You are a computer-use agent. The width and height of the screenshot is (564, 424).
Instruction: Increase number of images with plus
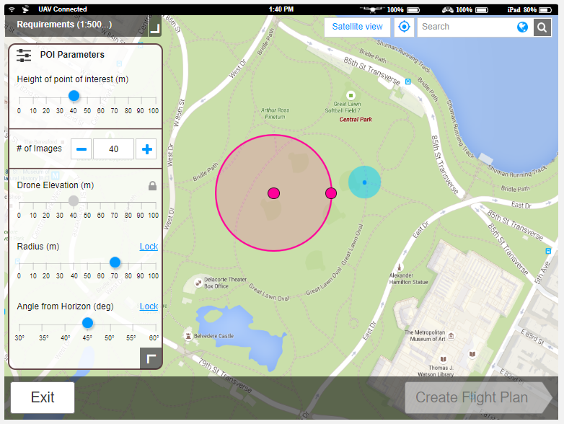point(146,149)
